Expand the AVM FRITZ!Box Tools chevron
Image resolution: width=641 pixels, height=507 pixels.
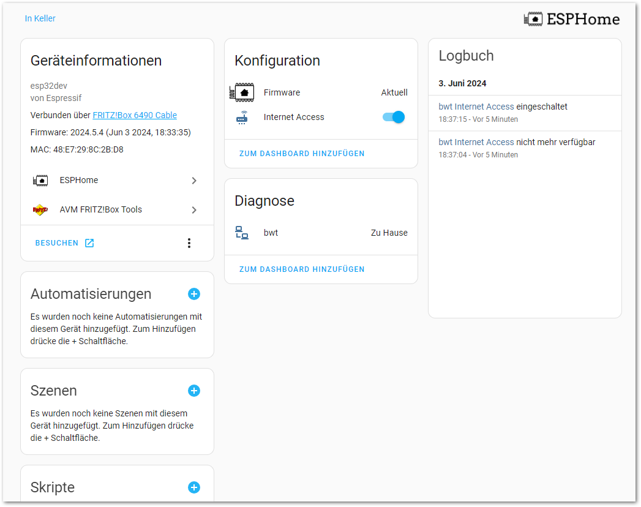click(194, 210)
